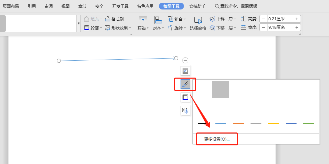
Task: Open the 开发工具 tab
Action: [120, 6]
